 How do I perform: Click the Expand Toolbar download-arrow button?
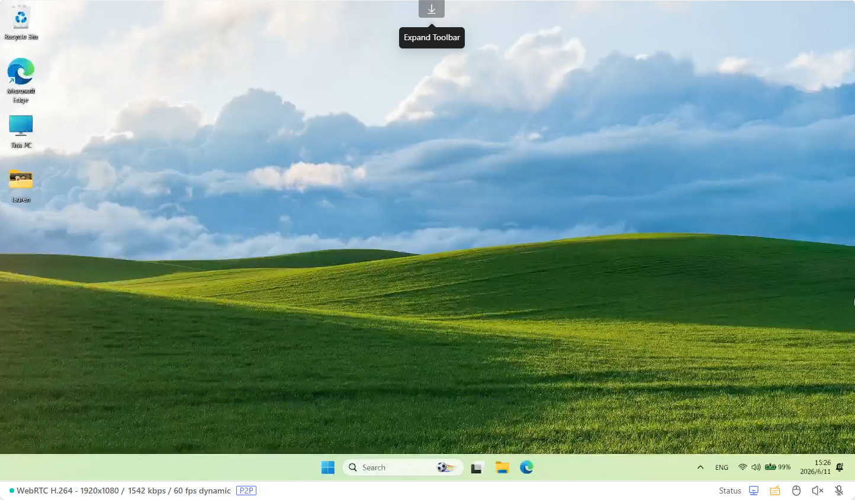point(432,9)
